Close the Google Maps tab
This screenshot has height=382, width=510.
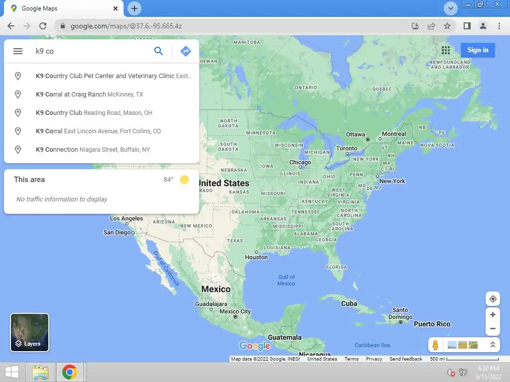(x=116, y=8)
